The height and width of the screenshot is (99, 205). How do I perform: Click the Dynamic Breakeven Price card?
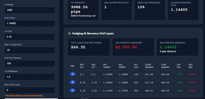(x=183, y=10)
